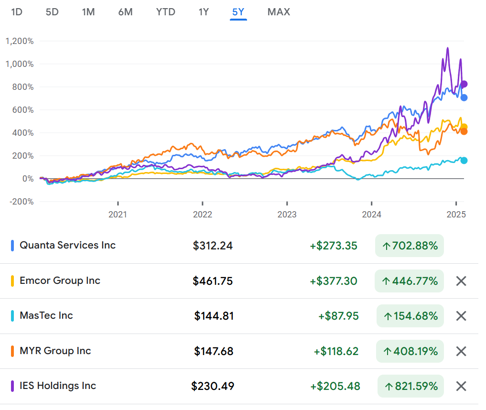Click the 2021 x-axis label
Screen dimensions: 486x410
tap(118, 215)
